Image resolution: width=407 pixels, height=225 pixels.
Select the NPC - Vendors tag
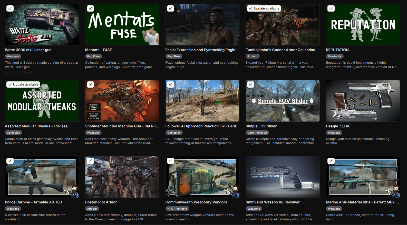tap(177, 209)
